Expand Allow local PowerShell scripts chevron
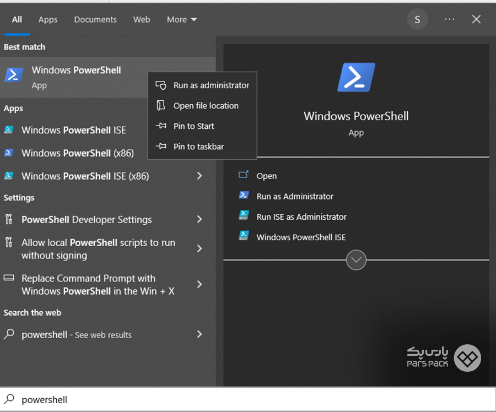The height and width of the screenshot is (412, 496). [x=200, y=248]
